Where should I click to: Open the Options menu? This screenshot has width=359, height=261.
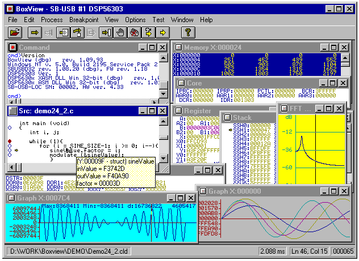135,20
